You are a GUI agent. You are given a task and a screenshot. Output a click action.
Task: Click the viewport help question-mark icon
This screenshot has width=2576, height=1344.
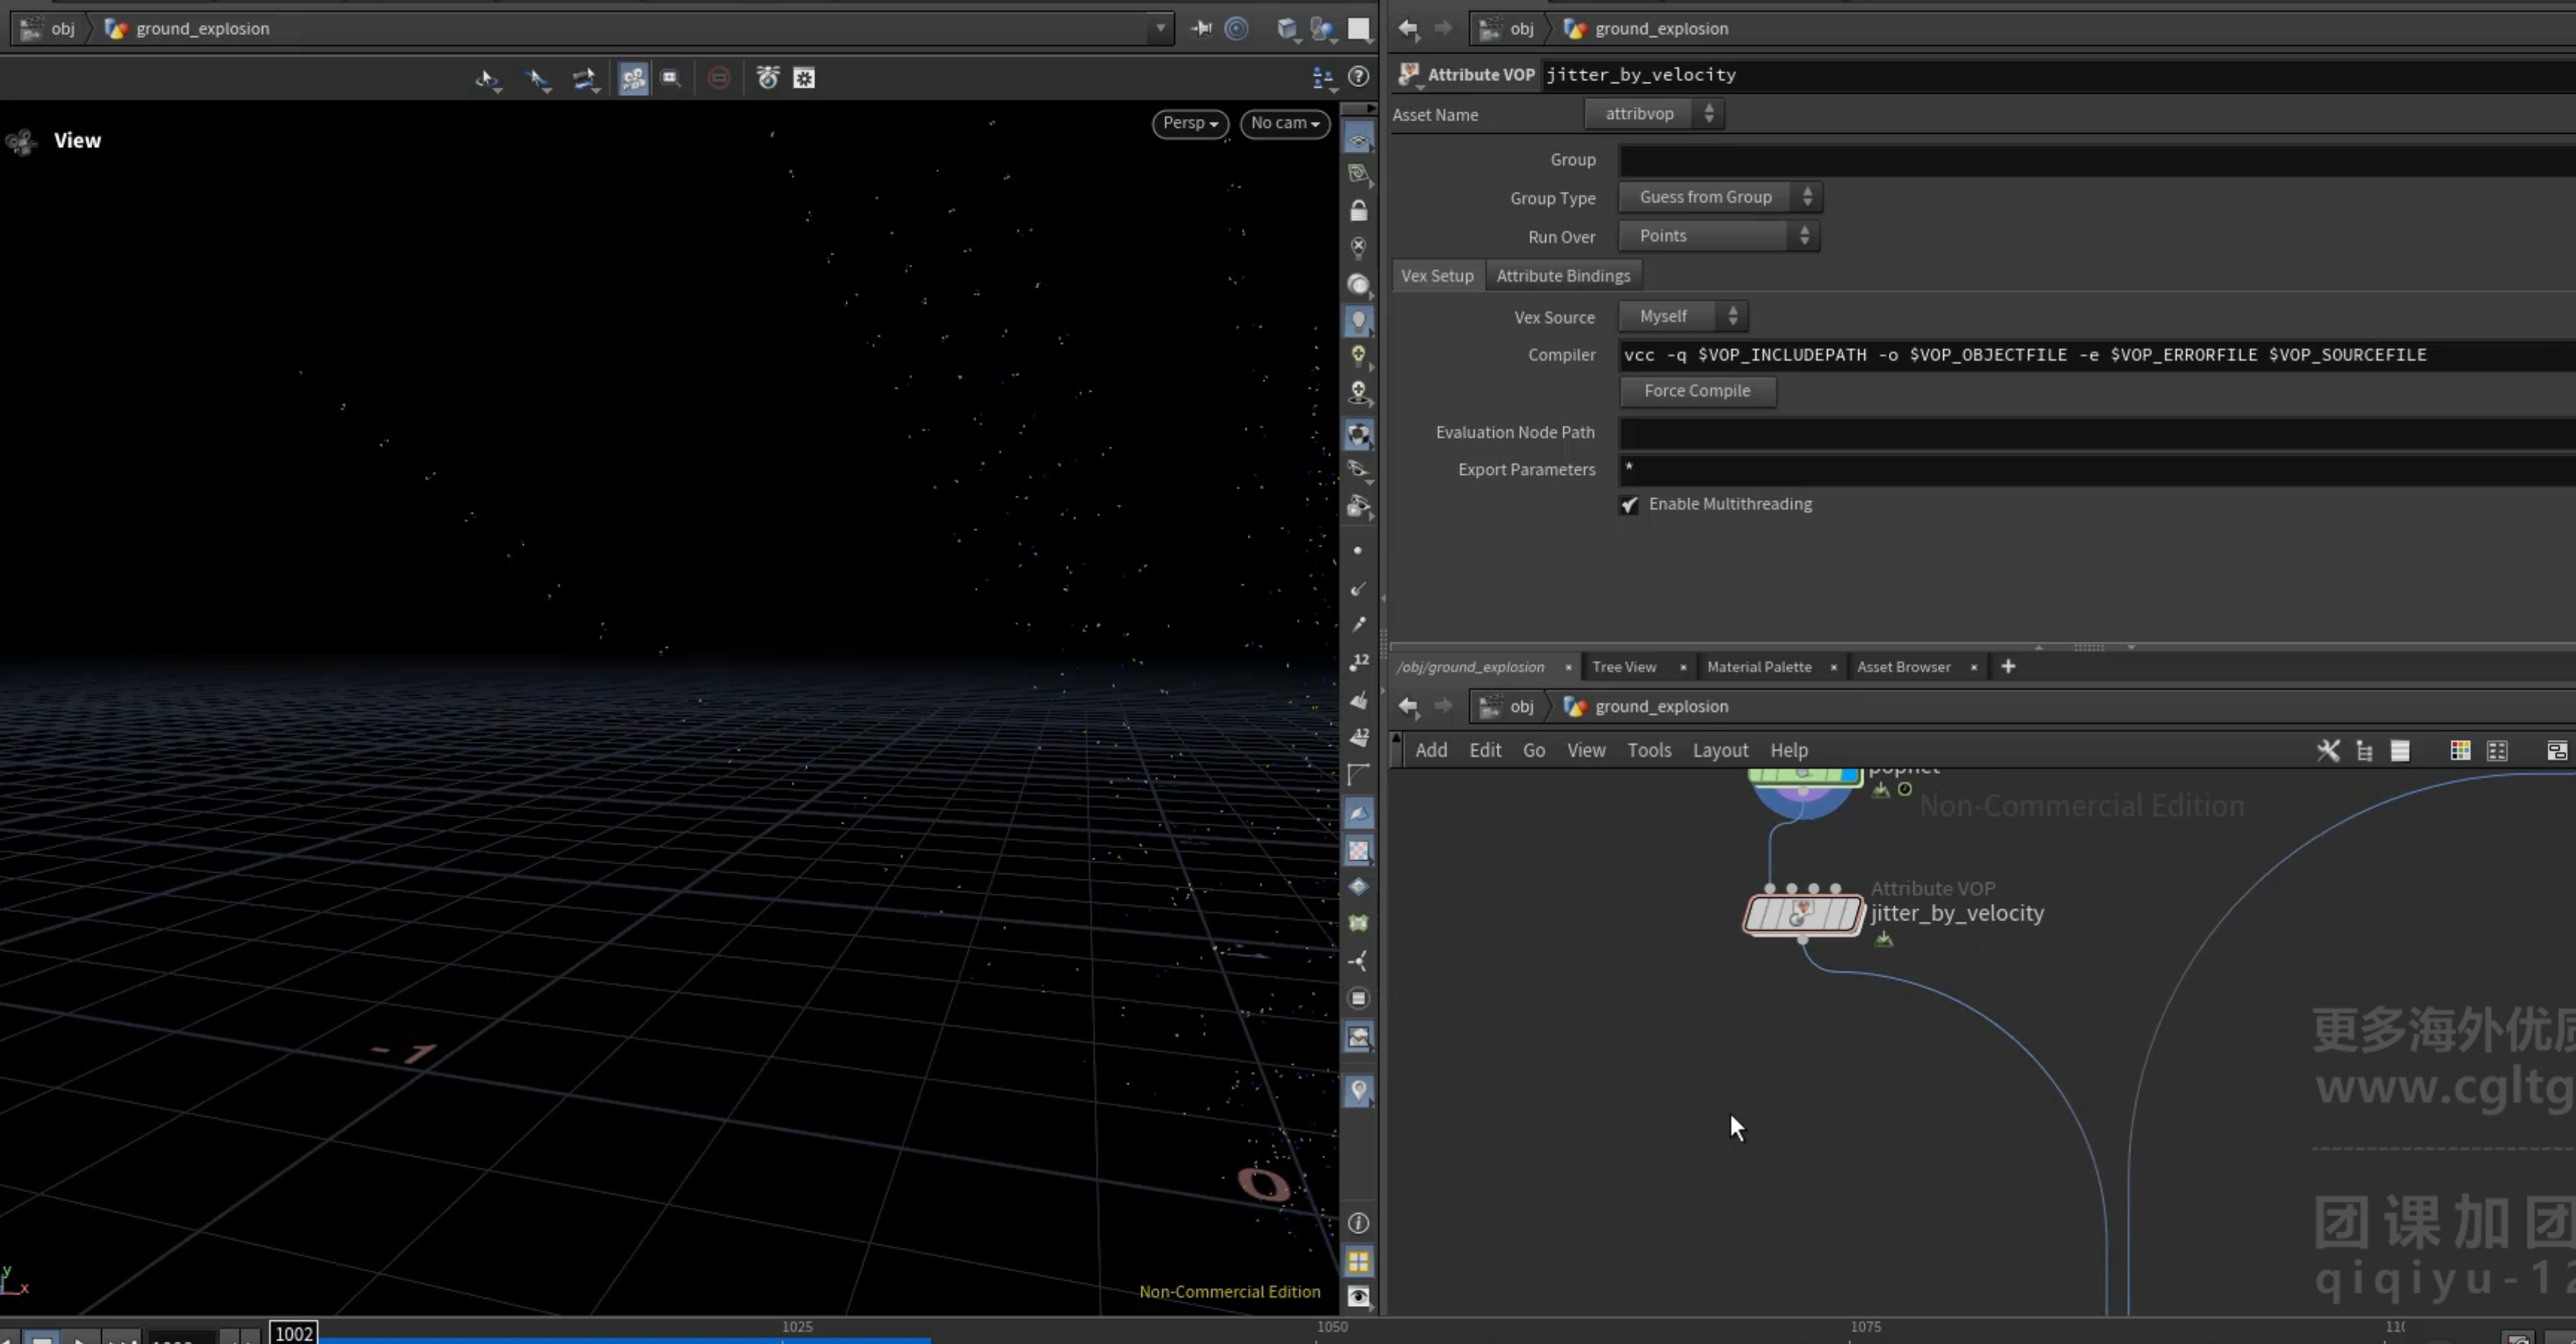(x=1358, y=76)
